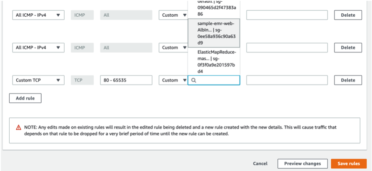Open Preview changes
Screen dimensions: 372x171
302,164
